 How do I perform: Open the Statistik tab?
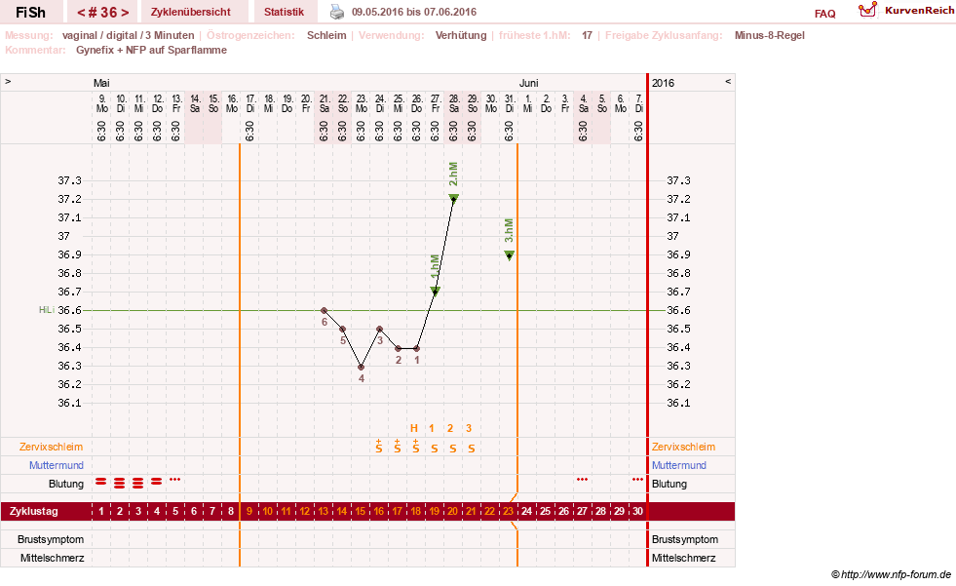[x=285, y=12]
